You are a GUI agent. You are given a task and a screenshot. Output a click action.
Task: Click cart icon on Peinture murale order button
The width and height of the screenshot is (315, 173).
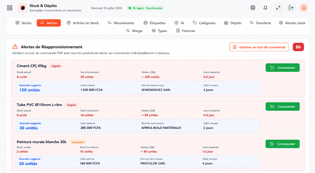click(272, 144)
